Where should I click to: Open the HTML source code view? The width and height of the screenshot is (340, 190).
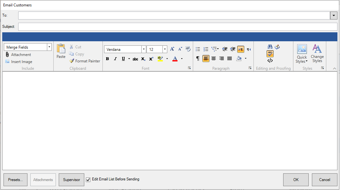click(x=270, y=60)
